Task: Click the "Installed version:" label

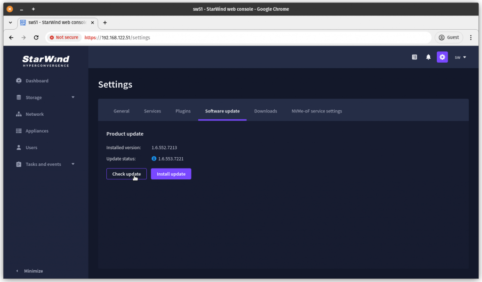Action: pos(124,148)
